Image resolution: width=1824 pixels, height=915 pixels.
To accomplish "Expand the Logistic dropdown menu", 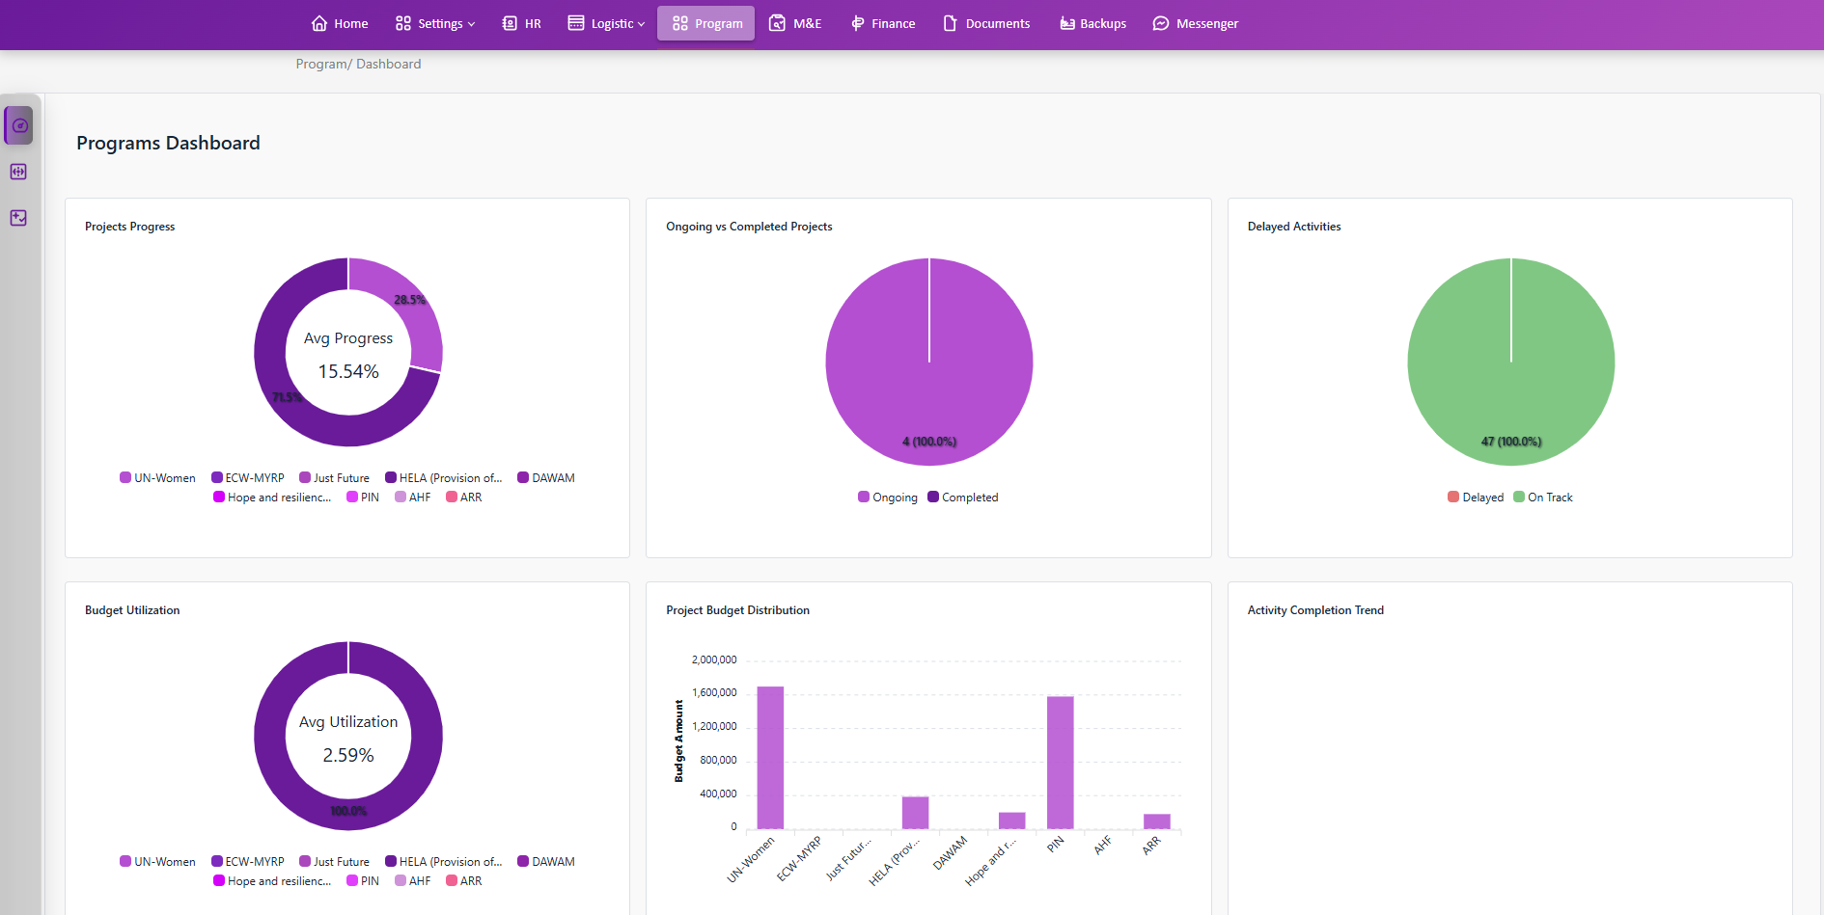I will click(606, 23).
